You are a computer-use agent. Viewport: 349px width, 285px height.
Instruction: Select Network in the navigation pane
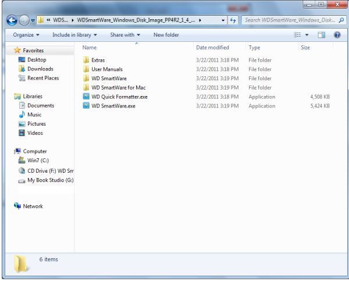[x=33, y=206]
